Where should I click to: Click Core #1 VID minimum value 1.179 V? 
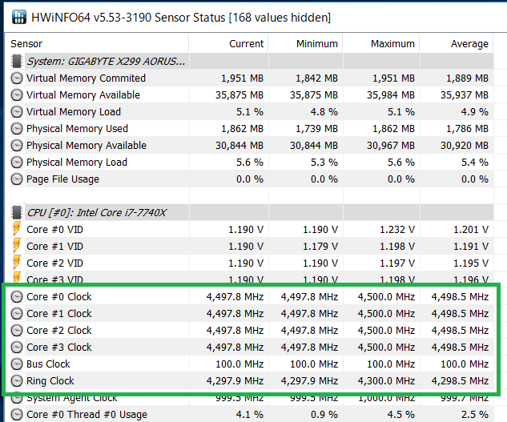[320, 246]
